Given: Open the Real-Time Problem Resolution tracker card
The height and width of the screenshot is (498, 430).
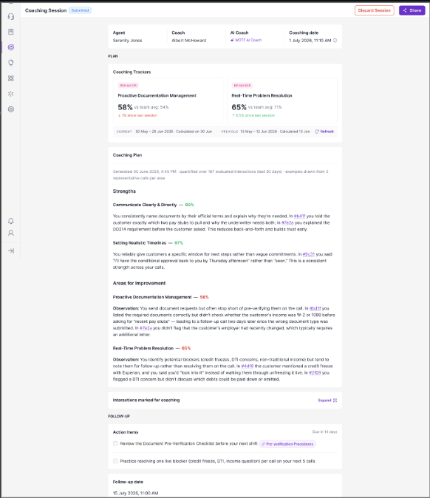Looking at the screenshot, I should [x=282, y=100].
